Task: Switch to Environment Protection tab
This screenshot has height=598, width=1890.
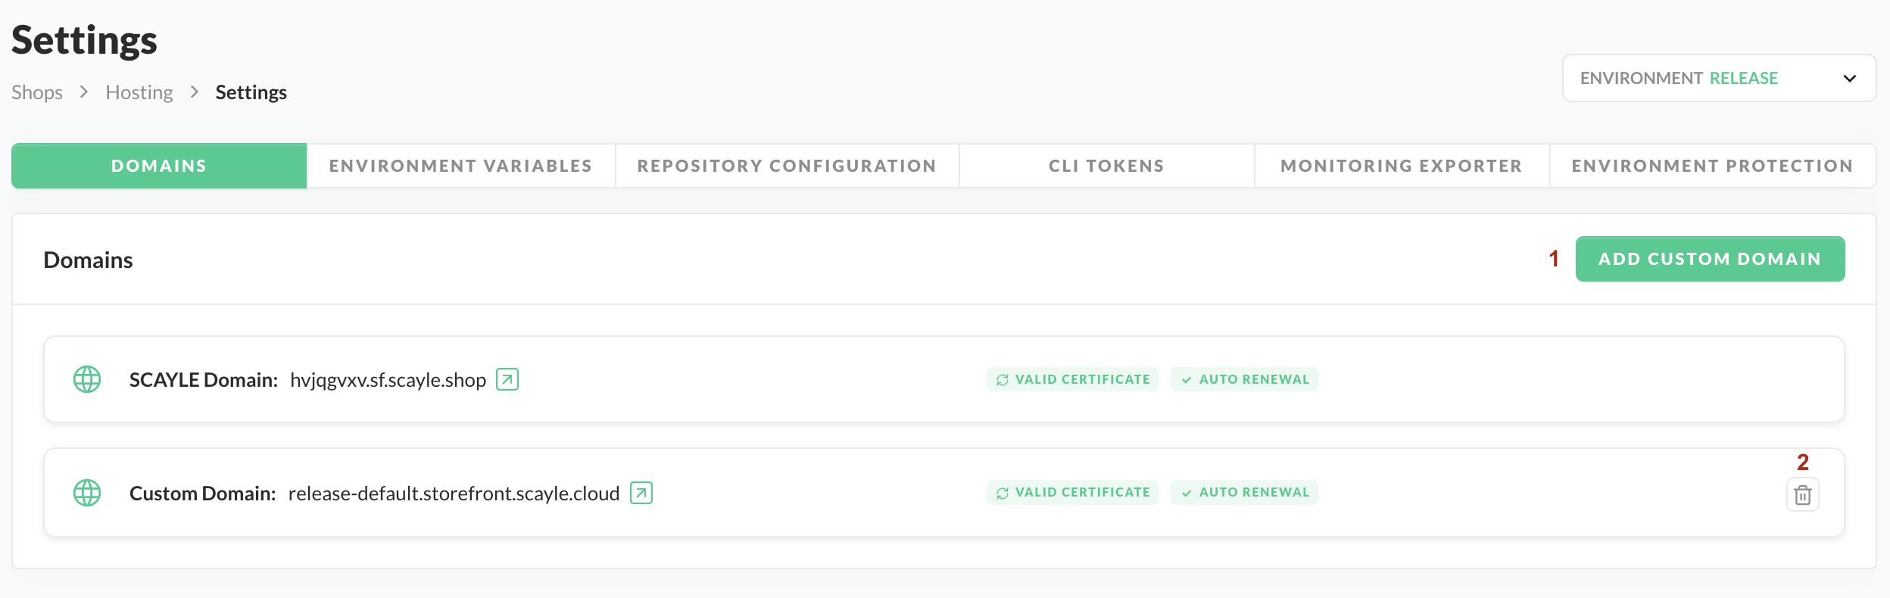Action: coord(1712,166)
